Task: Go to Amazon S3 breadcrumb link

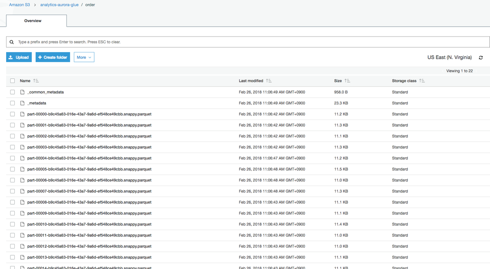Action: click(19, 5)
